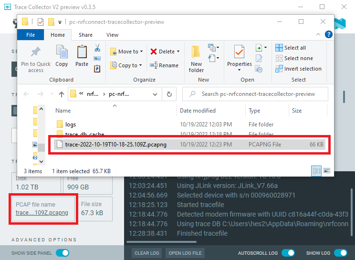
Task: Click the Up one level arrow
Action: click(62, 94)
